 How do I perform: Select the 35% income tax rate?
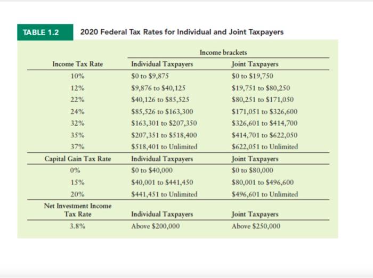coord(78,135)
